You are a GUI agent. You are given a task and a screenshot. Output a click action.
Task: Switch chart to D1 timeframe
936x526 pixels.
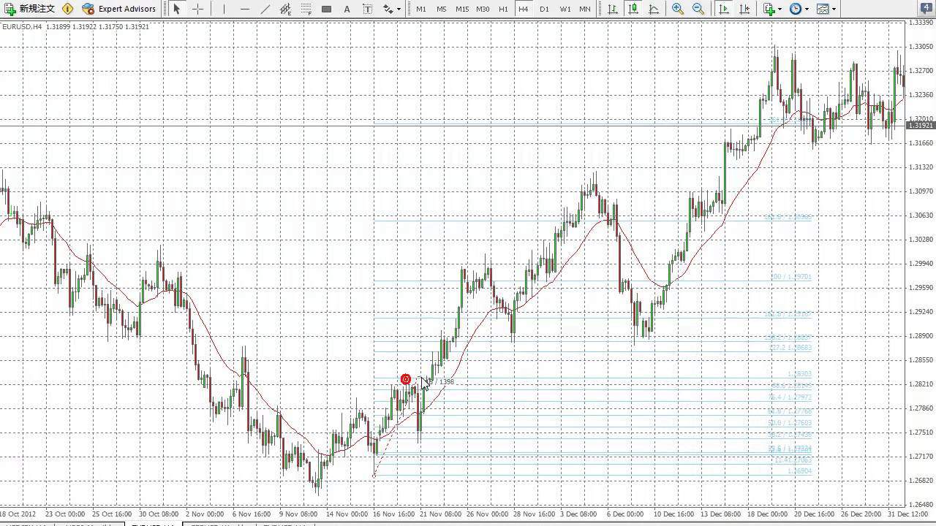(544, 9)
